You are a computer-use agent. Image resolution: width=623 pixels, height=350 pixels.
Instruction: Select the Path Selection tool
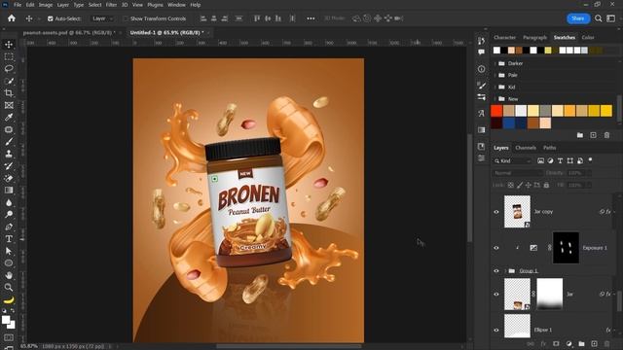click(9, 251)
